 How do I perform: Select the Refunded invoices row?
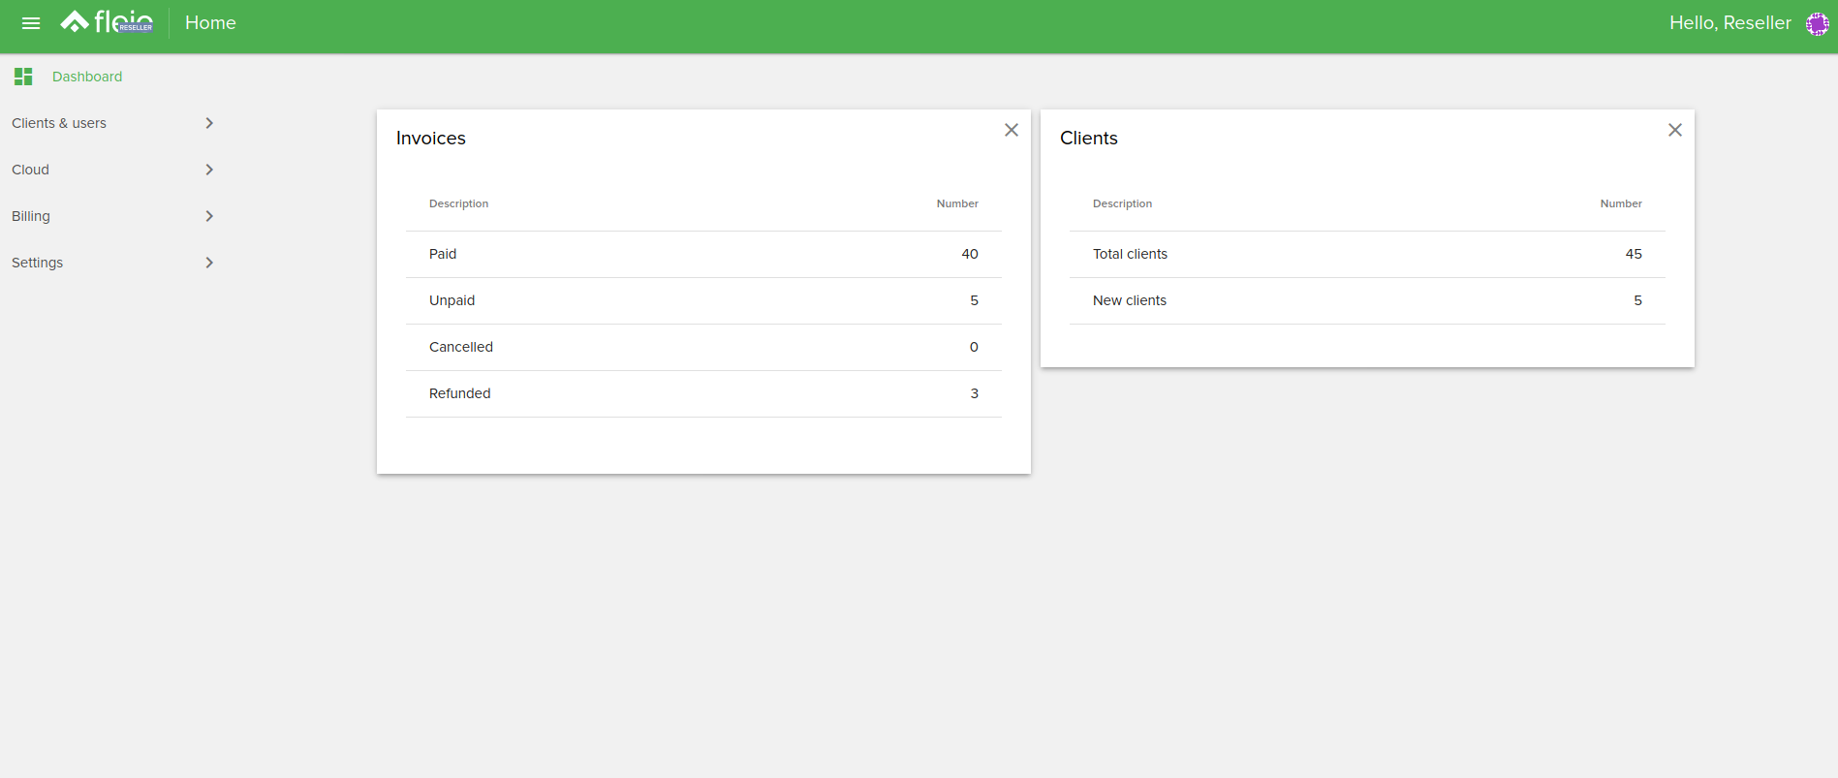tap(703, 393)
